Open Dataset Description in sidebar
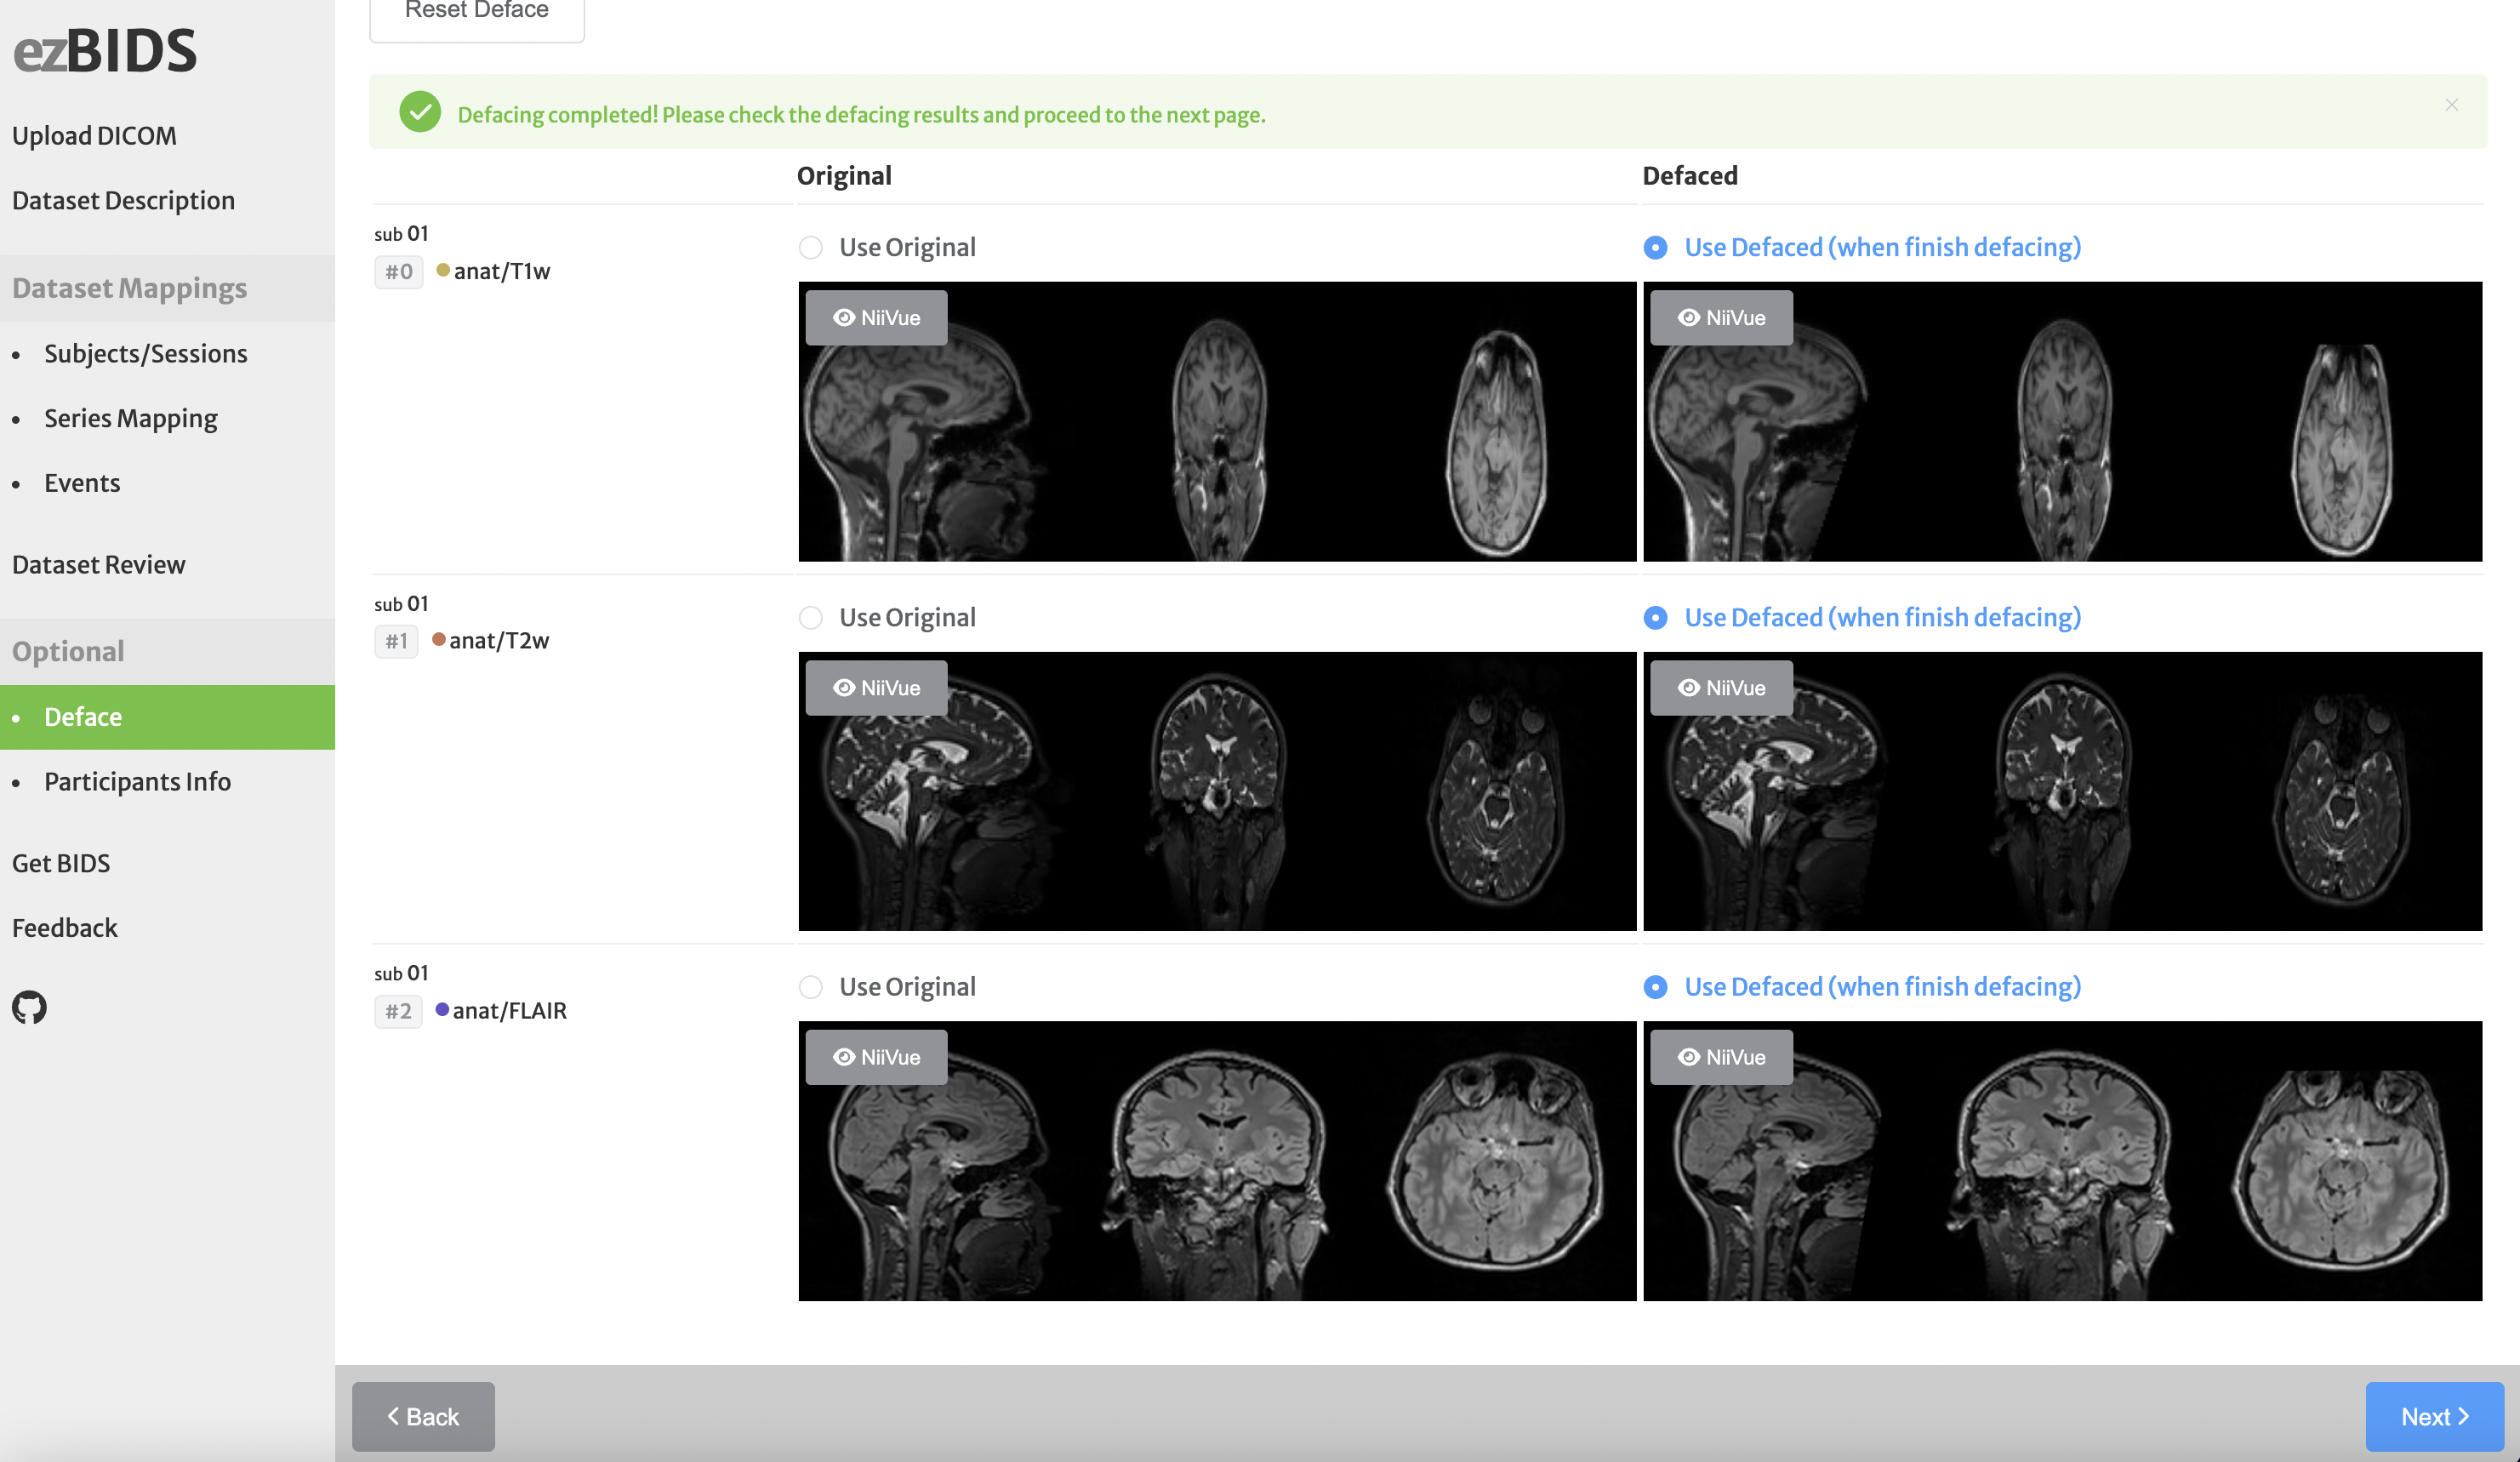The height and width of the screenshot is (1462, 2520). click(123, 200)
